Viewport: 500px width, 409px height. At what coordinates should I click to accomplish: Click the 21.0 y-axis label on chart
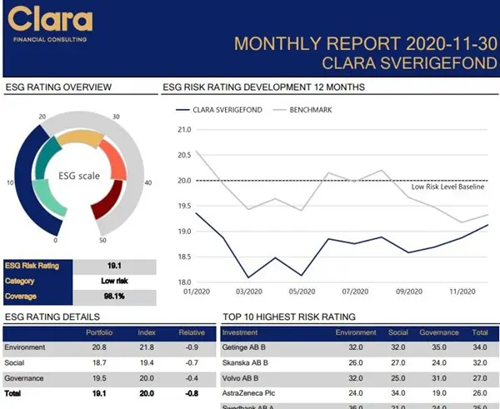(x=184, y=130)
